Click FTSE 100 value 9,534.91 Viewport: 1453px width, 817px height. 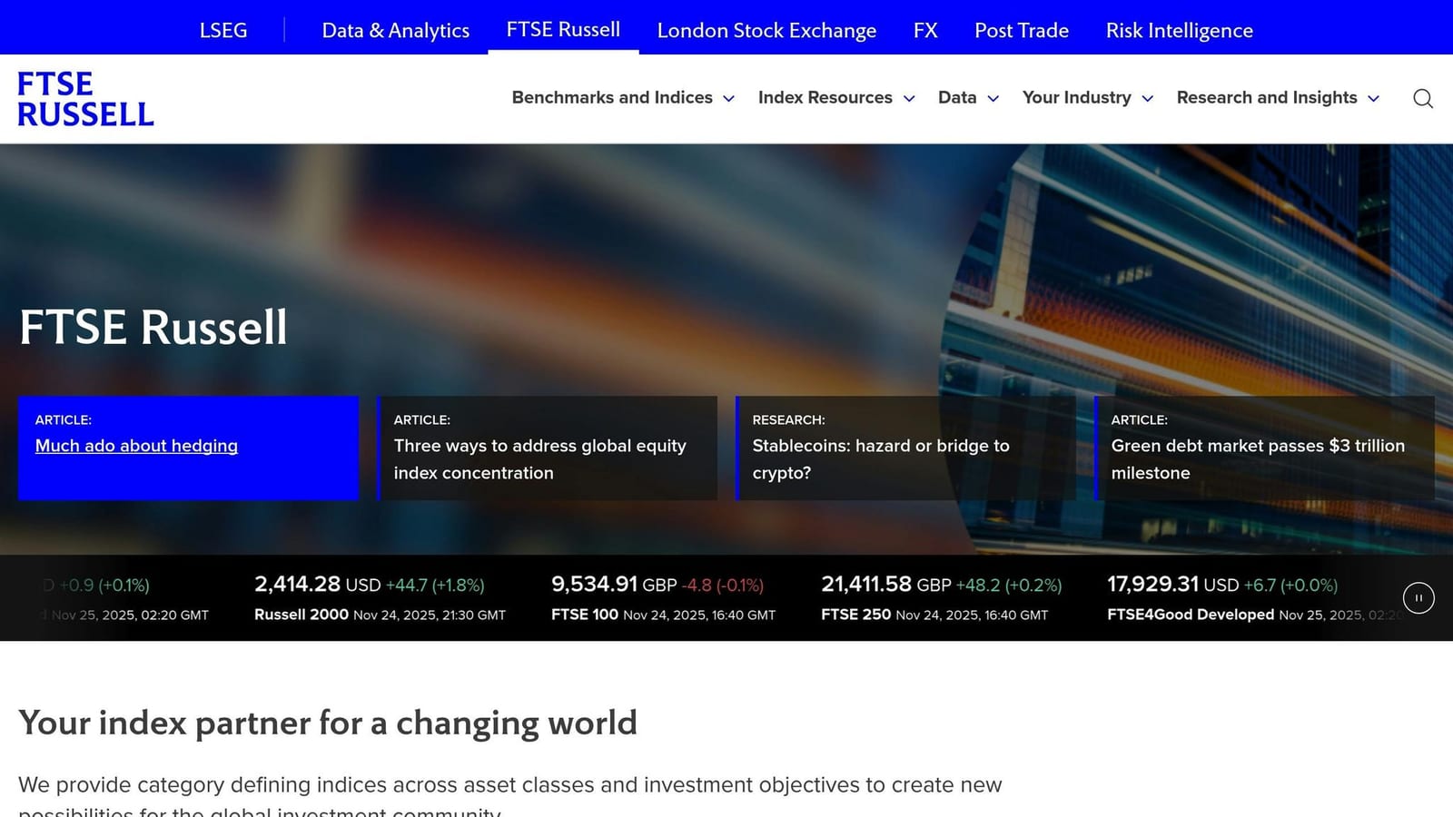pyautogui.click(x=595, y=584)
